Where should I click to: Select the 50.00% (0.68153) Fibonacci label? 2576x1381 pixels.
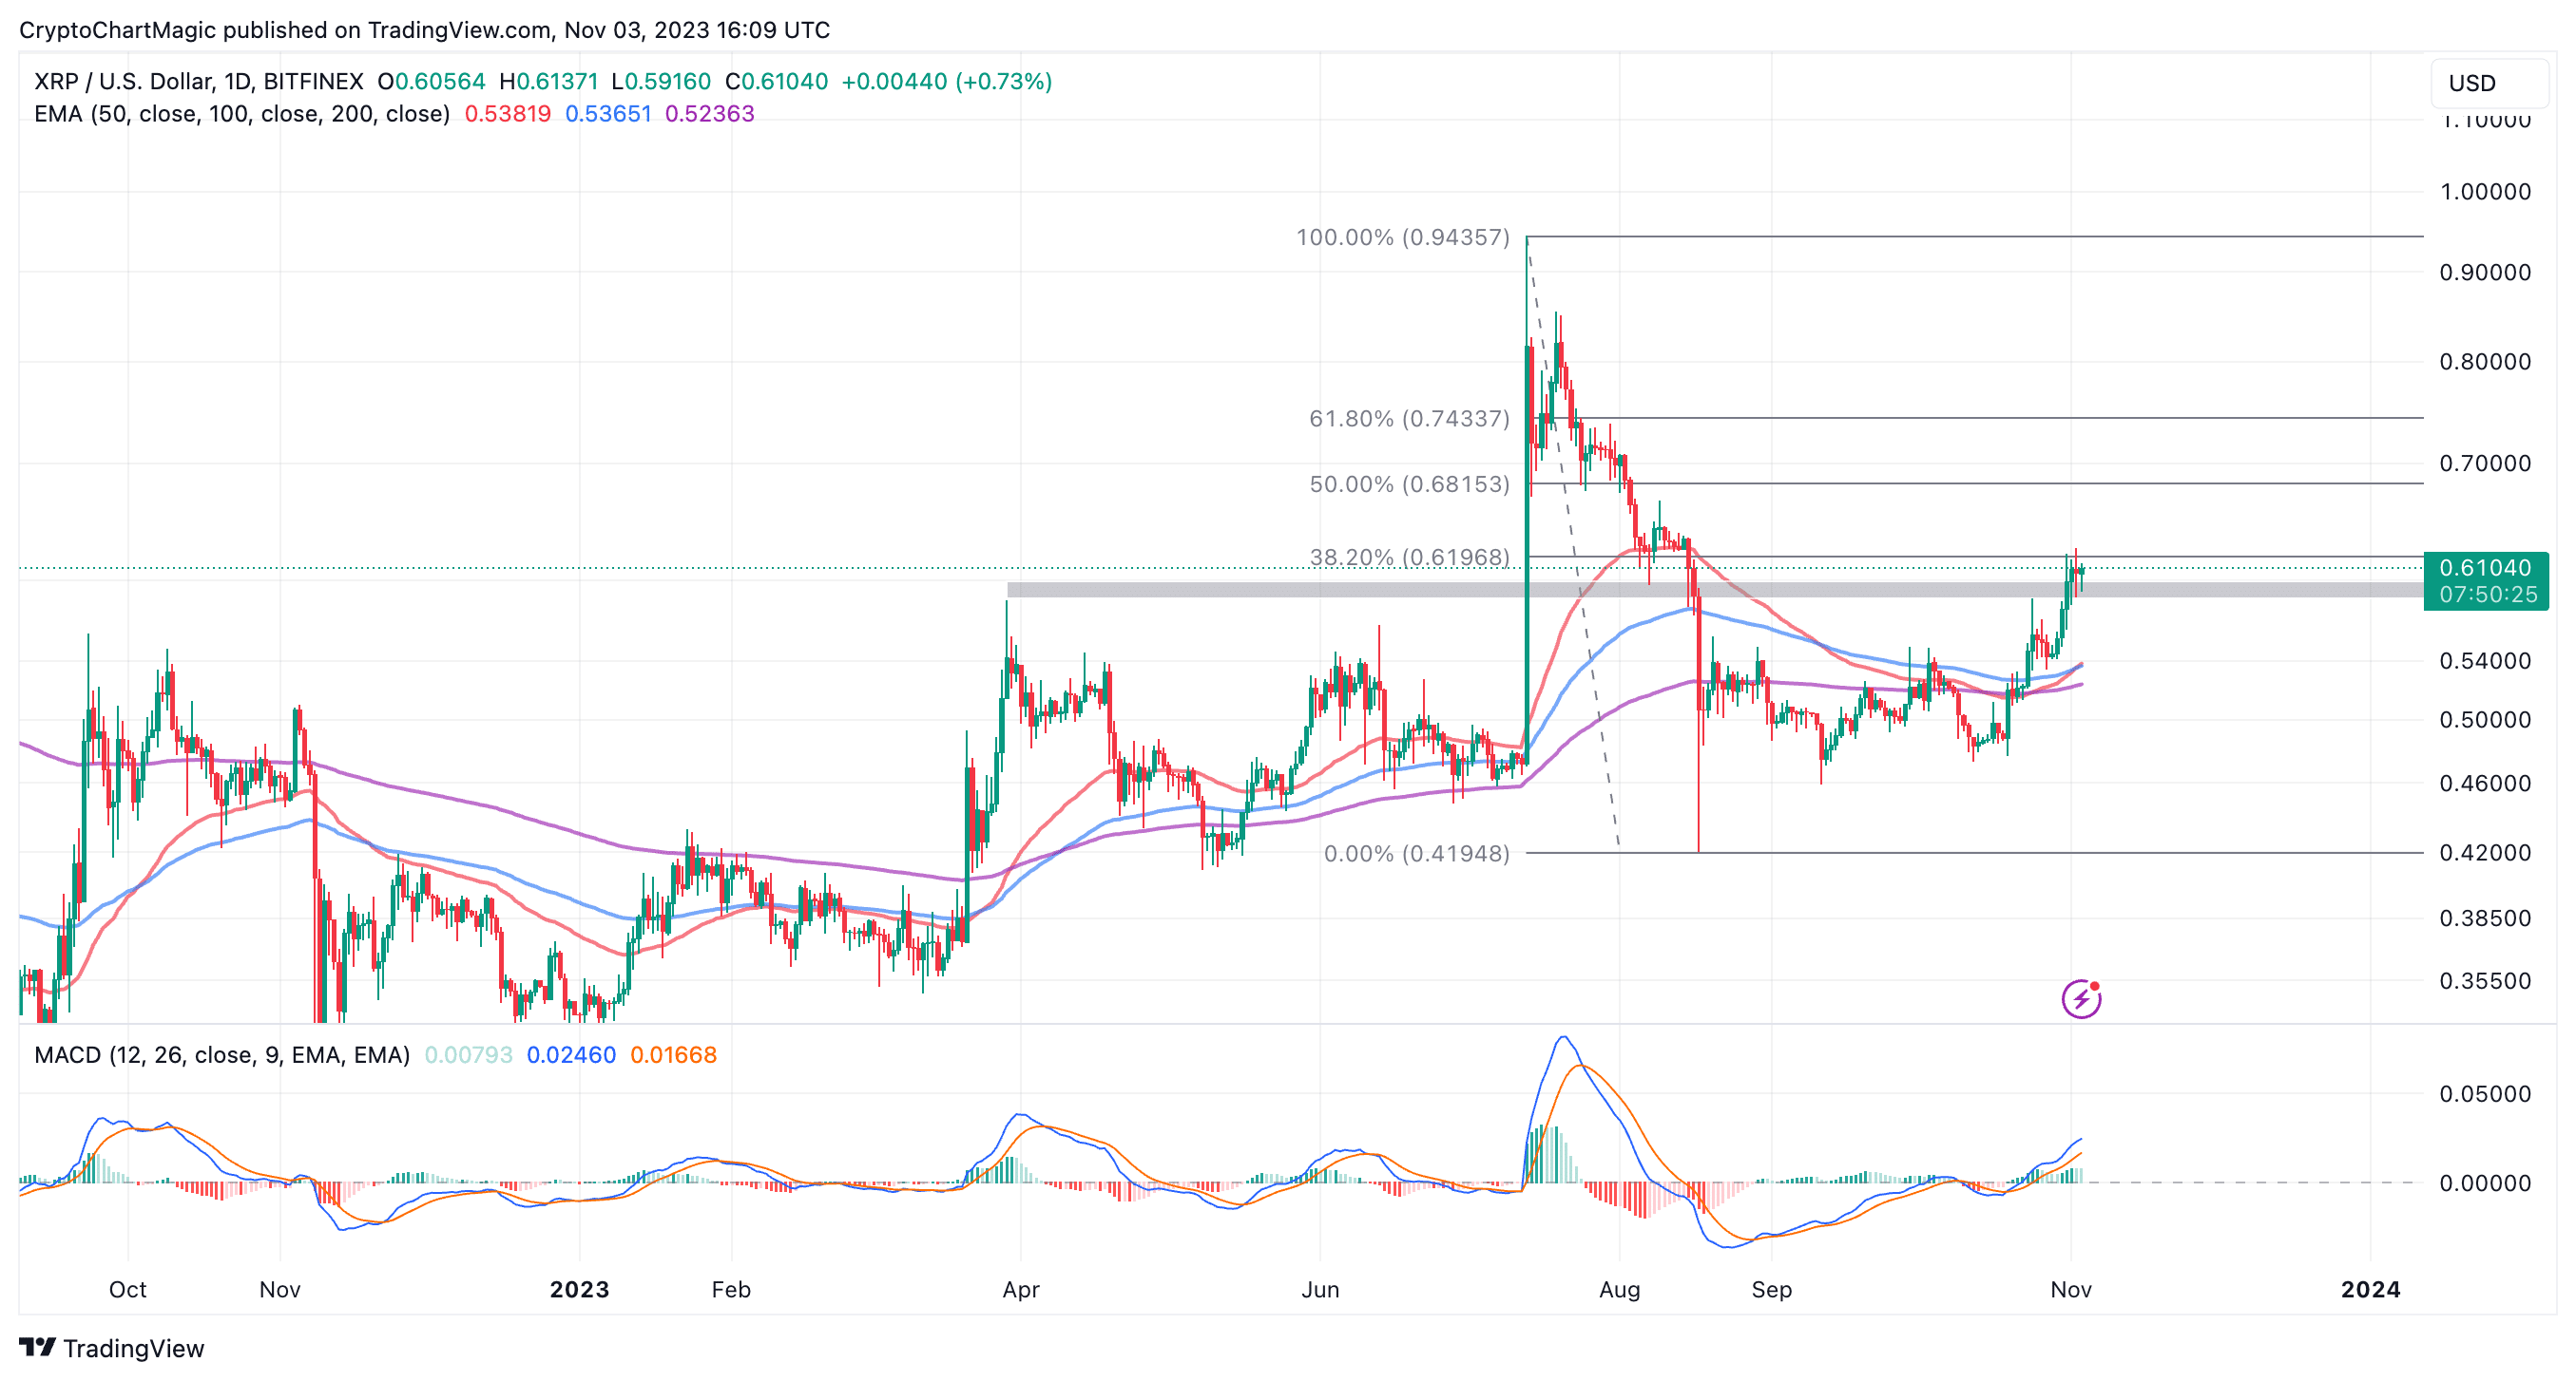click(x=1409, y=483)
